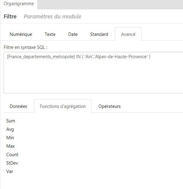183x189 pixels.
Task: Select the Avancé filter tab
Action: [128, 34]
